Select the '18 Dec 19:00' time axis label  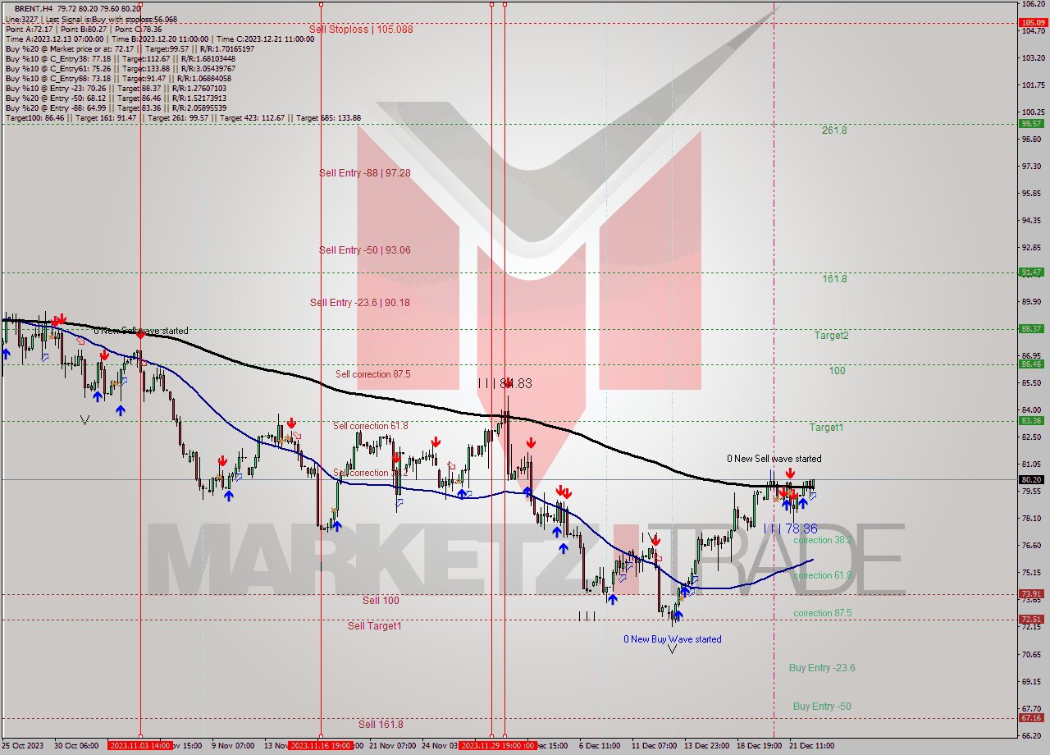point(759,746)
